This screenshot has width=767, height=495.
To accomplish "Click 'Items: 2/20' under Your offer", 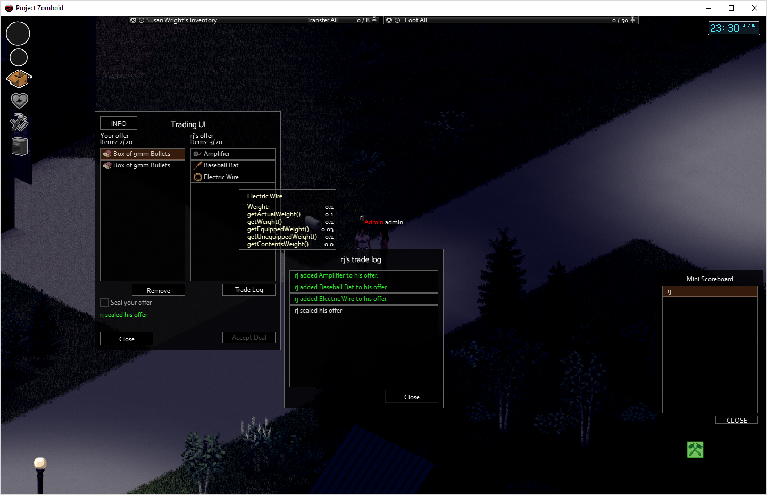I will point(116,142).
